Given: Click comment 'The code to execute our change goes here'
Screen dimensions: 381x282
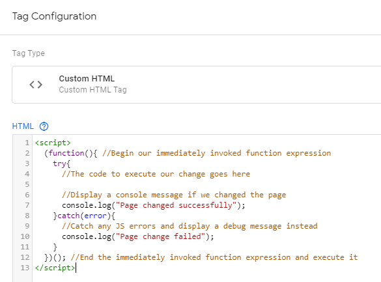Looking at the screenshot, I should (156, 174).
